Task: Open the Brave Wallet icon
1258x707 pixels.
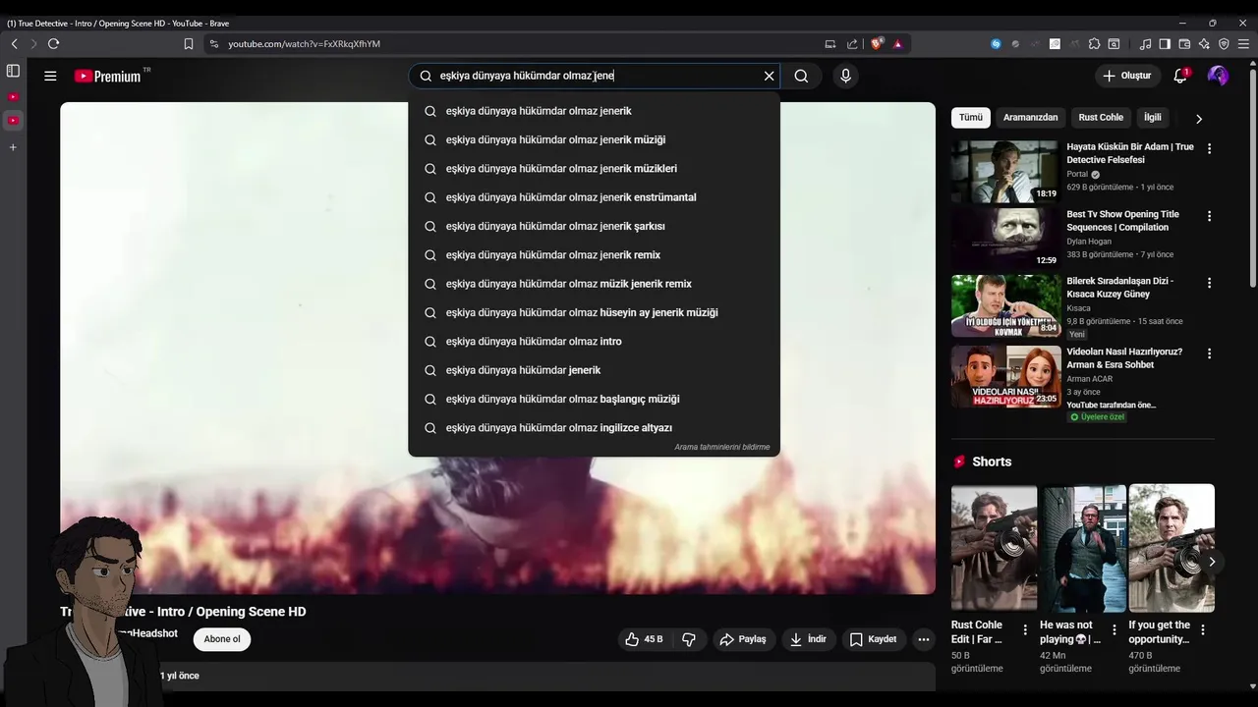Action: 1184,44
